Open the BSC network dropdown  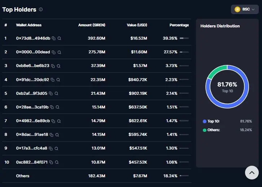pos(245,9)
